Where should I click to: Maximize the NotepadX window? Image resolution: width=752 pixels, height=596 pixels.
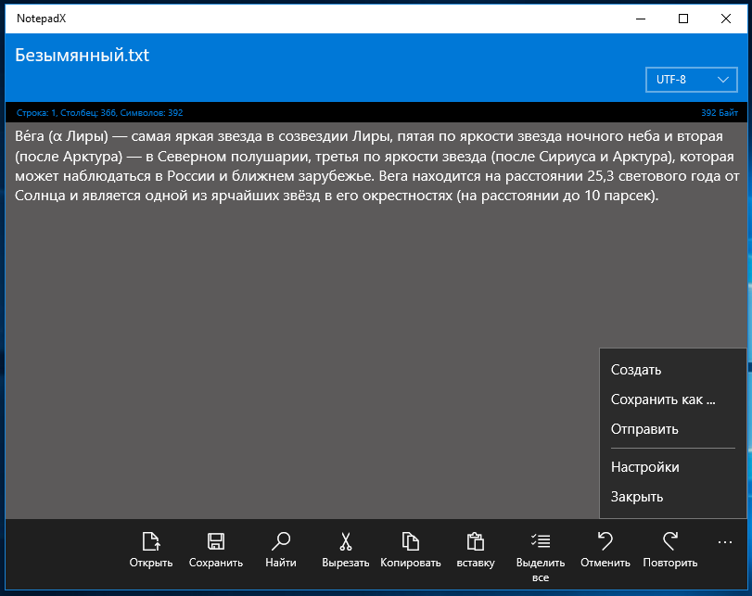coord(683,19)
